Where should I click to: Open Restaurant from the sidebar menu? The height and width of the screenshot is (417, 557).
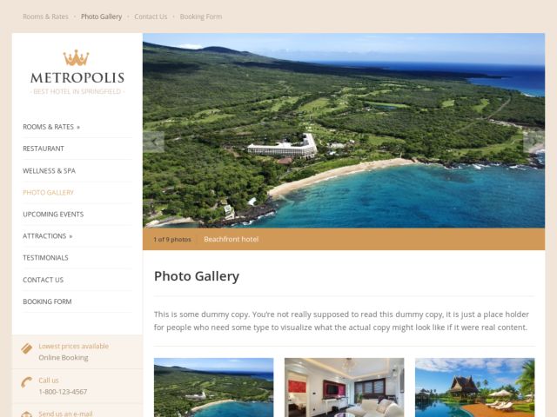(x=44, y=149)
